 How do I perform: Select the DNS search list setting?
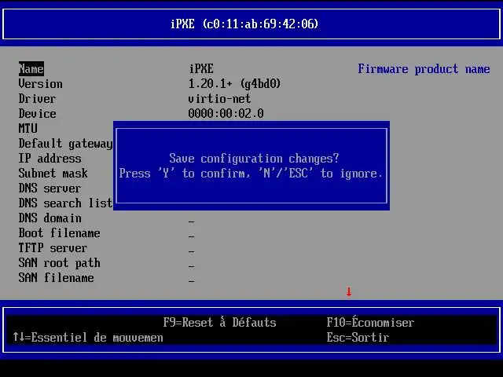65,203
